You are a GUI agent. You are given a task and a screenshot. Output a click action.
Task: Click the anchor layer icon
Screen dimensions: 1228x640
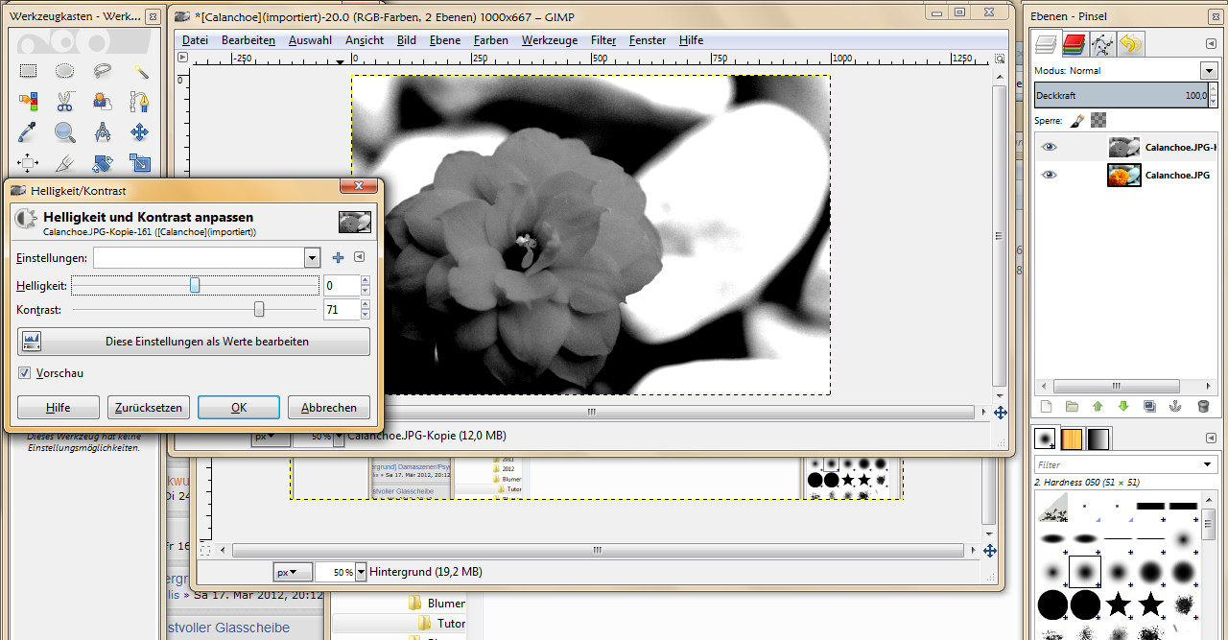click(1175, 407)
